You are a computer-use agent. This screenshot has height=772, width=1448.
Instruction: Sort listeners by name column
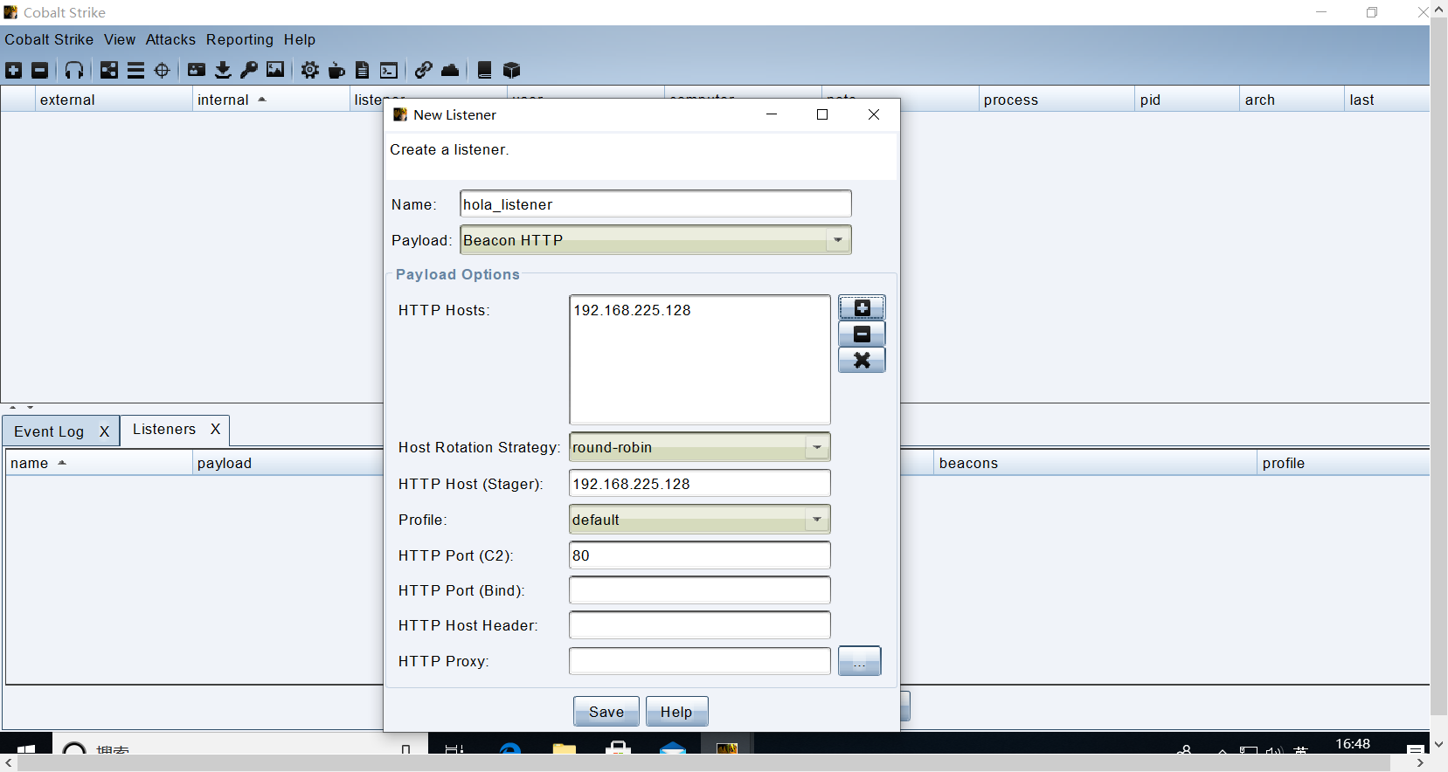[99, 463]
